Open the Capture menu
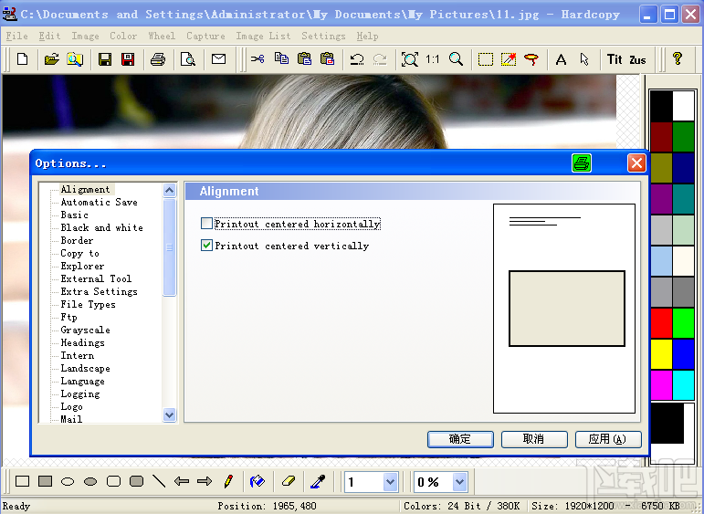Viewport: 704px width, 514px height. (205, 36)
